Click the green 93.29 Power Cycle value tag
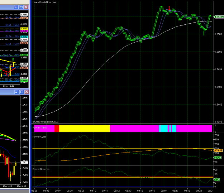This screenshot has height=193, width=224. point(218,158)
